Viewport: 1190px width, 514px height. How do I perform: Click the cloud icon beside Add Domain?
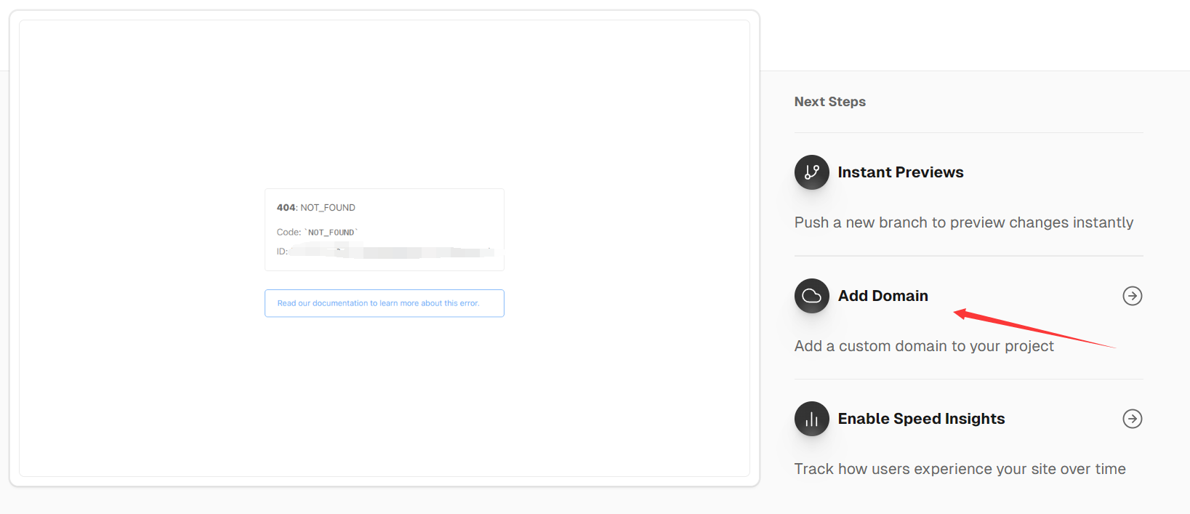811,296
